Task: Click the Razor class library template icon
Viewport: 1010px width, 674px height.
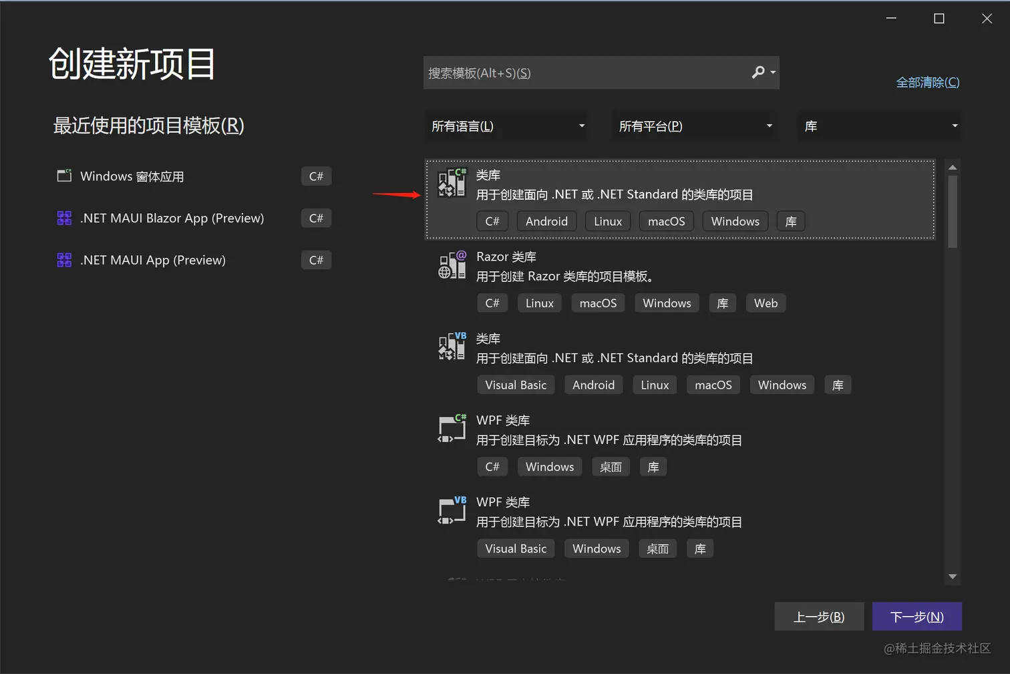Action: (x=452, y=265)
